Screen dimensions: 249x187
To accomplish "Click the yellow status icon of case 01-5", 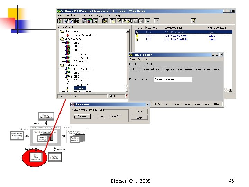I will [137, 36].
